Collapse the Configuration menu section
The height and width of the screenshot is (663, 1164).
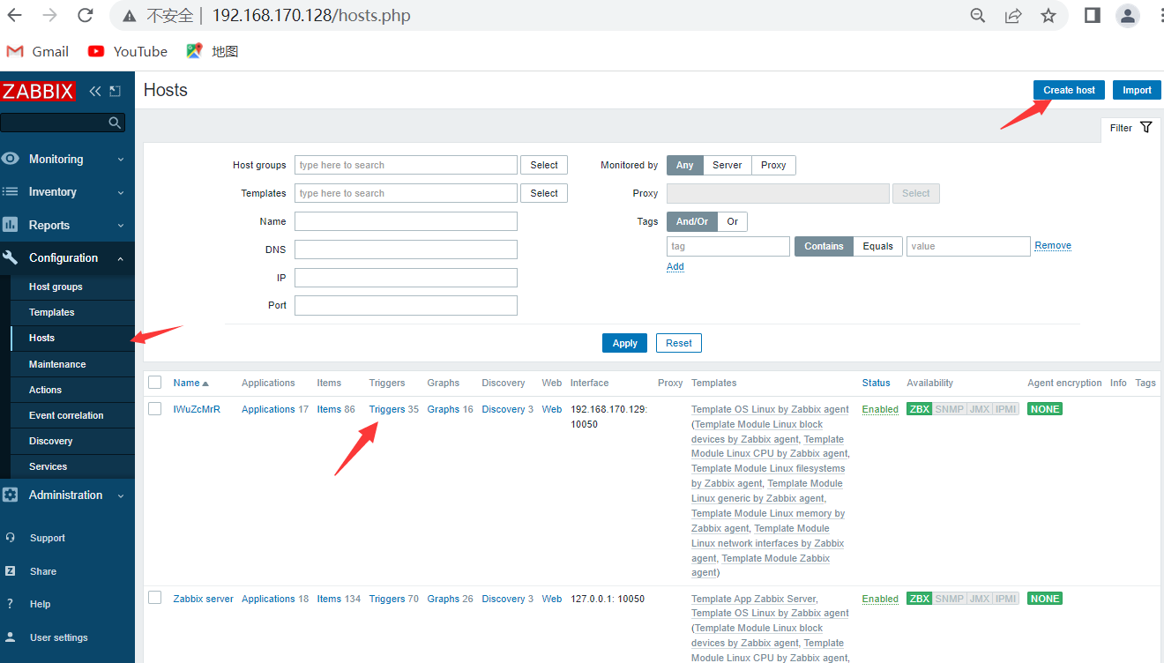click(x=67, y=258)
